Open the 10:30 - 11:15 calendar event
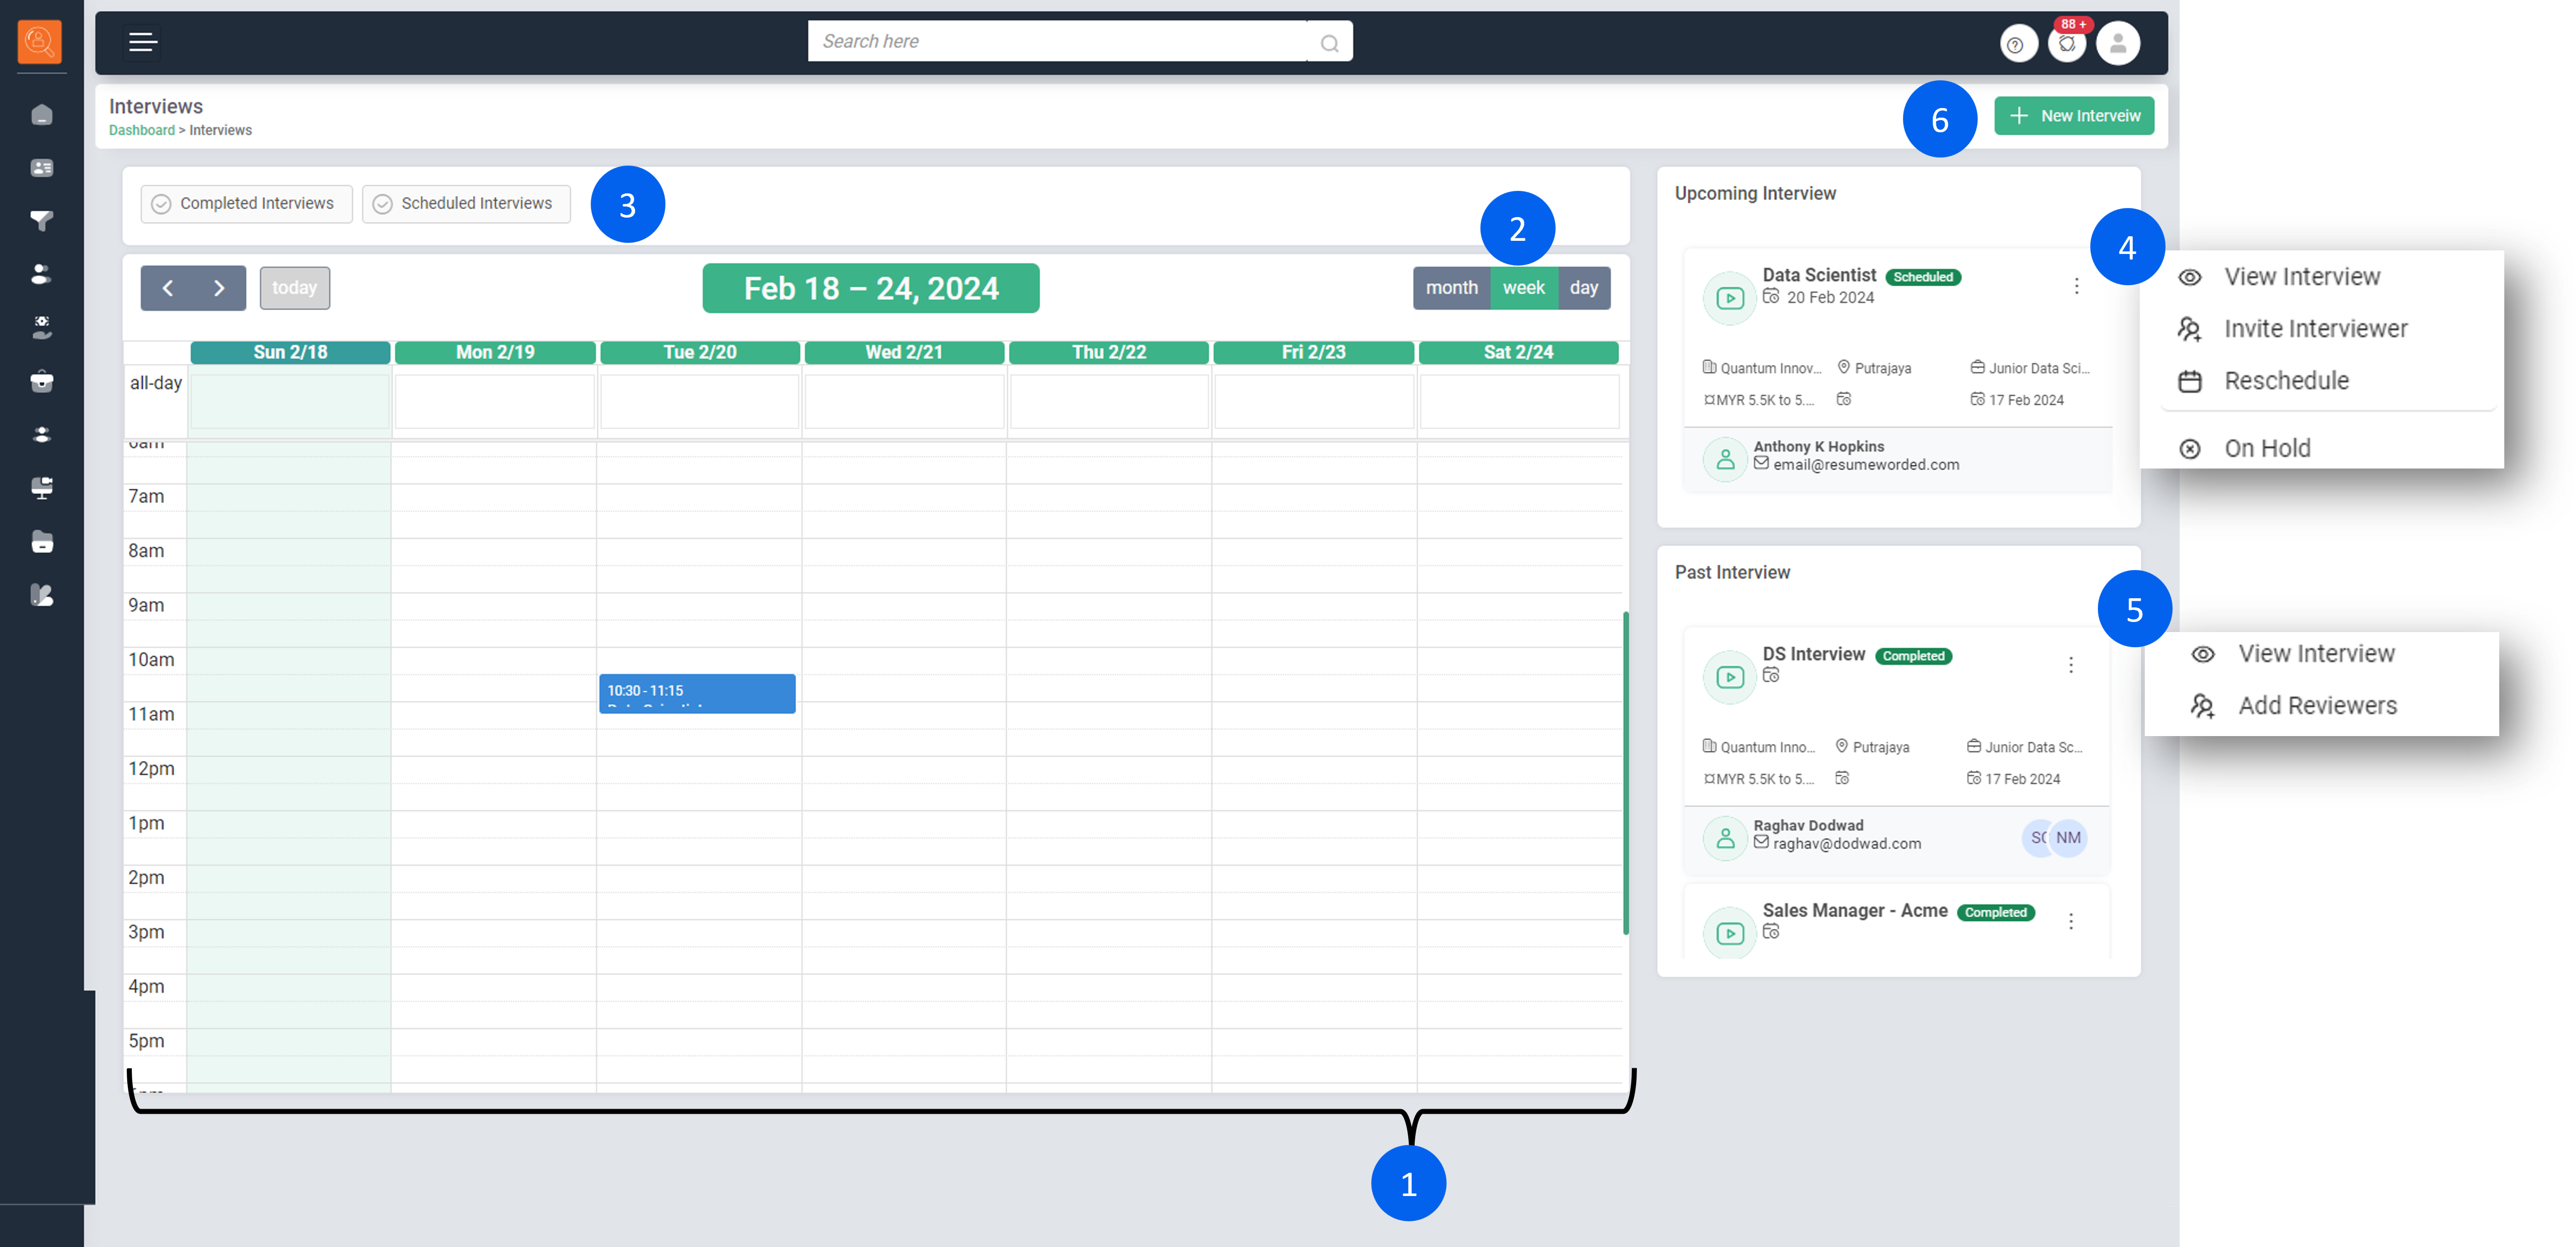This screenshot has height=1247, width=2576. point(697,693)
